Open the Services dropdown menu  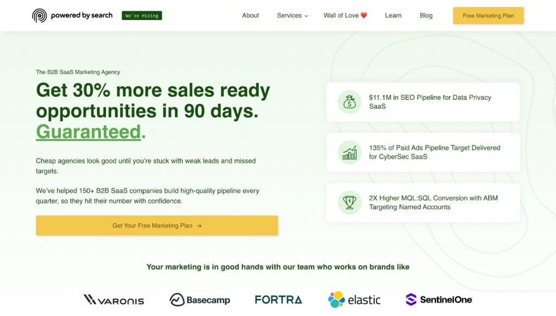[x=288, y=15]
